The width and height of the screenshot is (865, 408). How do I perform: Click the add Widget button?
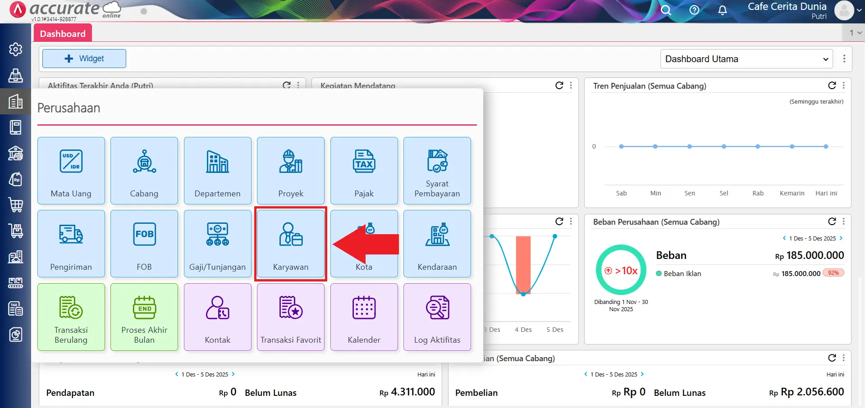pyautogui.click(x=84, y=59)
